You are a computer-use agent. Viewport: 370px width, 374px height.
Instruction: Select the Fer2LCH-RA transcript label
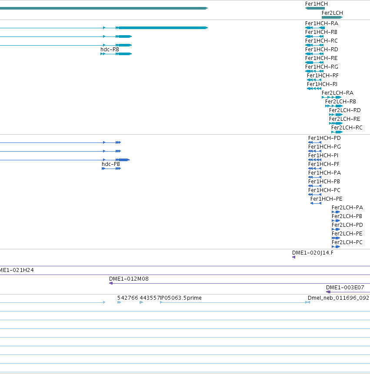click(337, 93)
